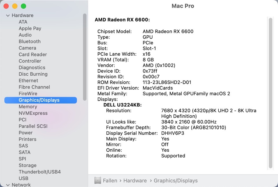The width and height of the screenshot is (278, 187).
Task: Open the Power entry
Action: 26,133
